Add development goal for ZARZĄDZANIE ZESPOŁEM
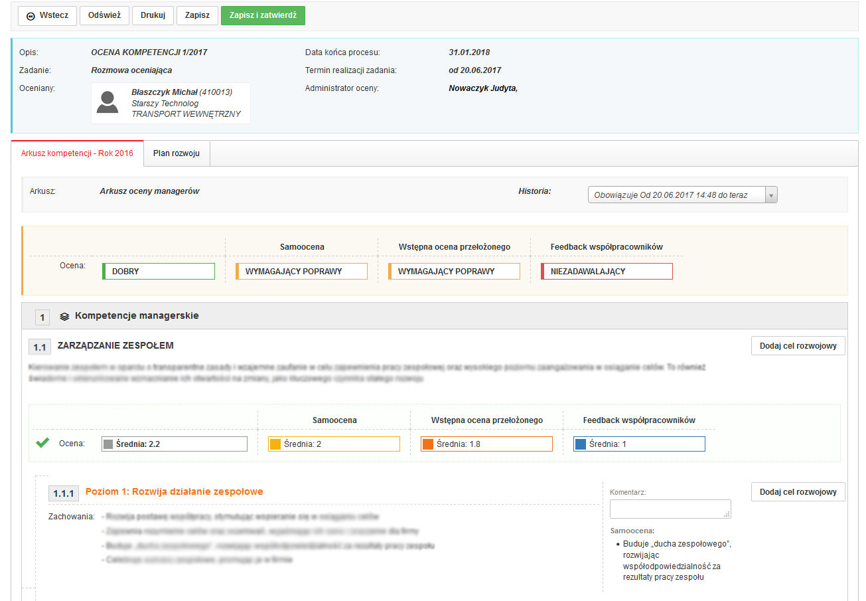 coord(798,345)
